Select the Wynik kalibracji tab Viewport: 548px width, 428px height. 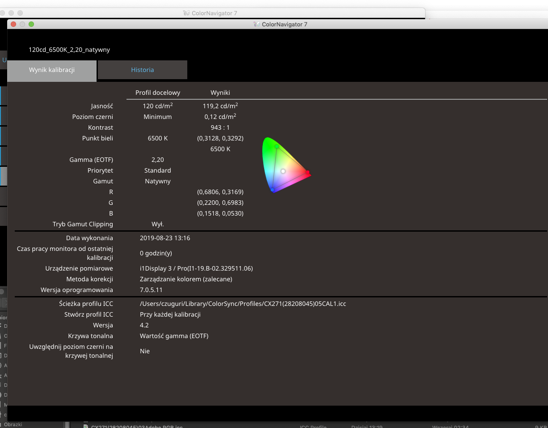[52, 70]
